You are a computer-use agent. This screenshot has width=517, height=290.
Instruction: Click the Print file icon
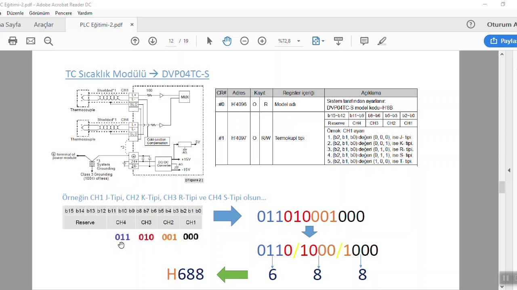[x=13, y=41]
